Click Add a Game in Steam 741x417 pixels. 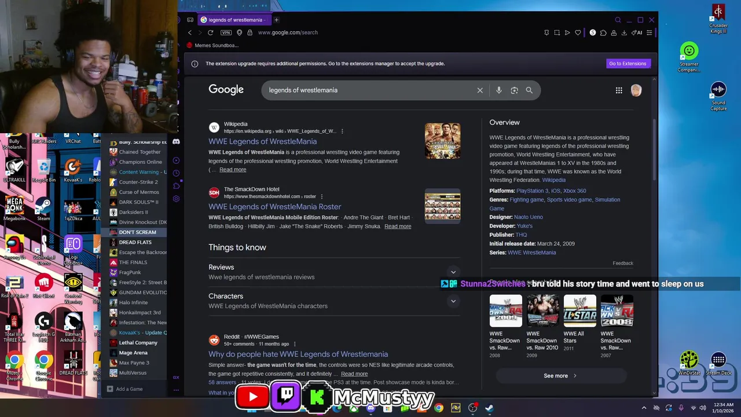[125, 389]
